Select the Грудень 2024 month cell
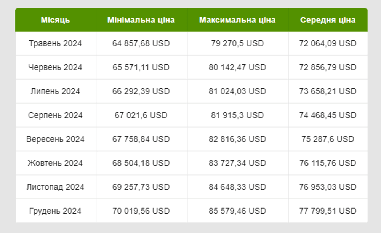Screen dimensions: 381x233 tap(55, 211)
